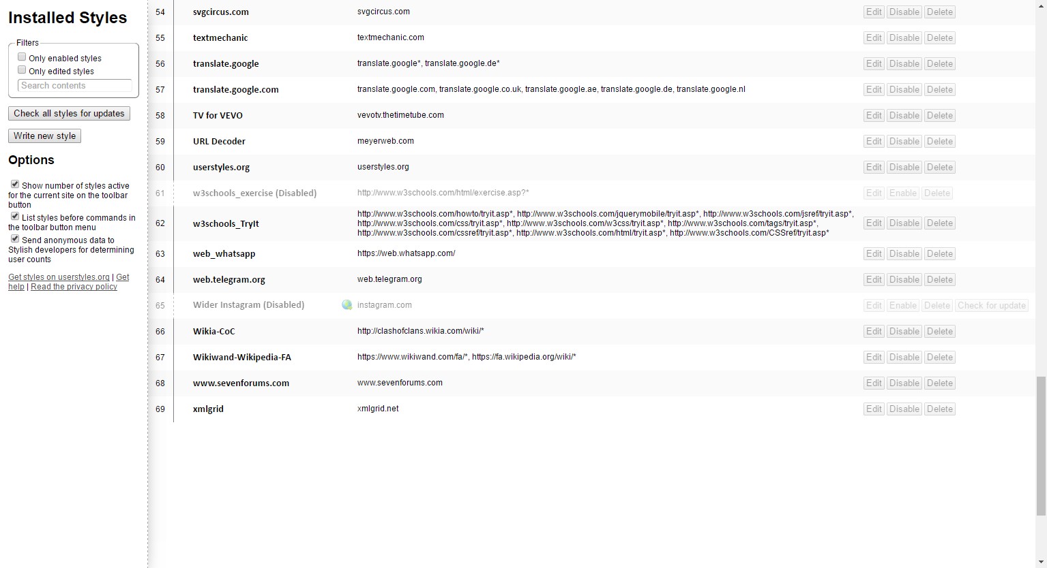This screenshot has width=1047, height=568.
Task: Edit the "textmechanic" style
Action: pos(873,37)
